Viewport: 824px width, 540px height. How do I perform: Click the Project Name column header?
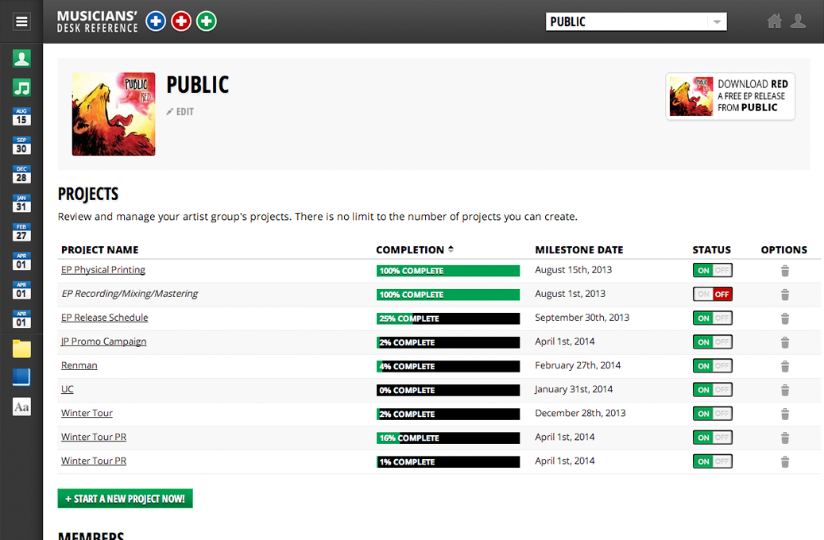point(99,249)
